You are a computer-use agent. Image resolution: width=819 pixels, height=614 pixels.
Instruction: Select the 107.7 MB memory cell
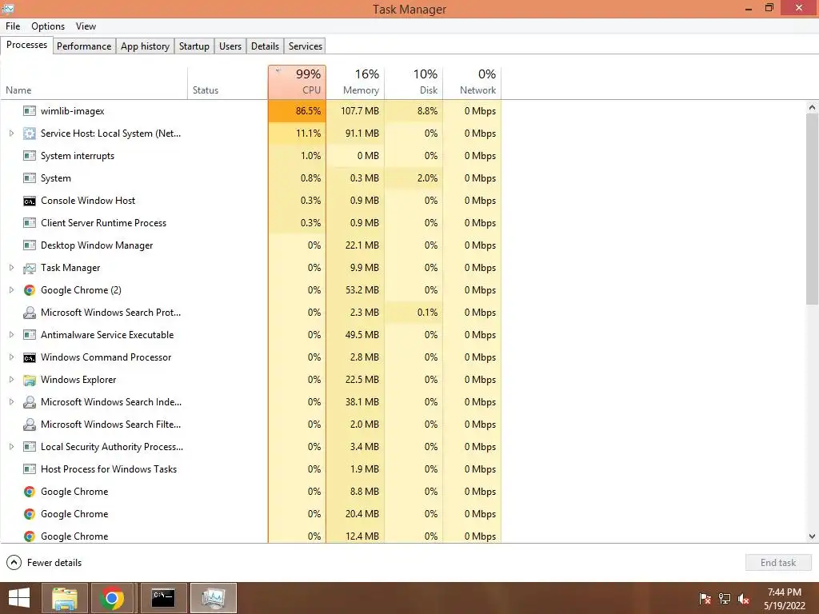coord(355,110)
